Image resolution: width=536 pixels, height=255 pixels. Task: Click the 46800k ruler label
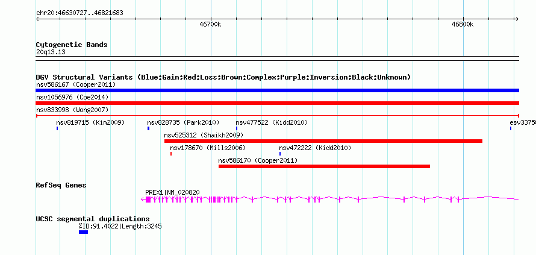tap(463, 24)
